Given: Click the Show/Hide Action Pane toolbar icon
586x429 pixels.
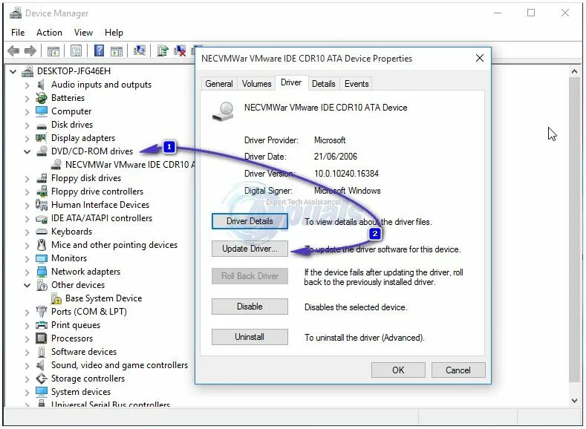Looking at the screenshot, I should pyautogui.click(x=117, y=50).
